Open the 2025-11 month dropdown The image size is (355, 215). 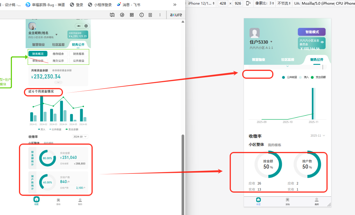318,136
